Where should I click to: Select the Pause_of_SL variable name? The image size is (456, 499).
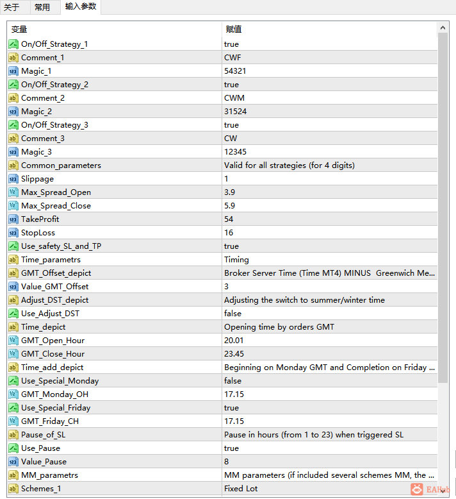coord(43,435)
